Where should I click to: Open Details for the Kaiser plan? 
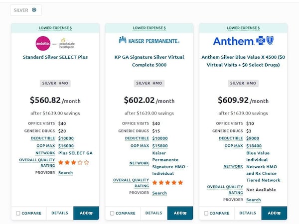153,213
